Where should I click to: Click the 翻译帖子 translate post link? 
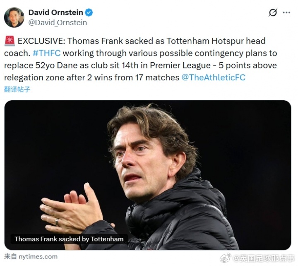pos(17,89)
